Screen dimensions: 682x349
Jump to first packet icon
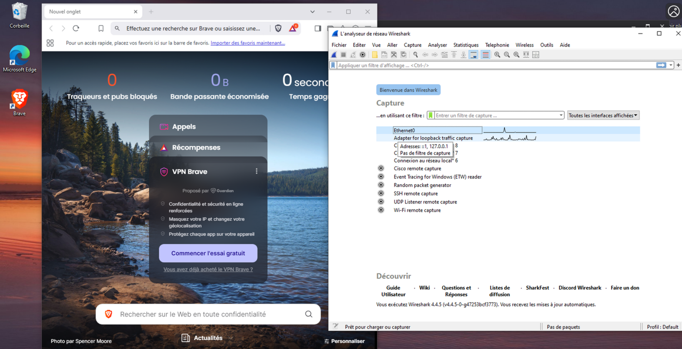pos(454,55)
